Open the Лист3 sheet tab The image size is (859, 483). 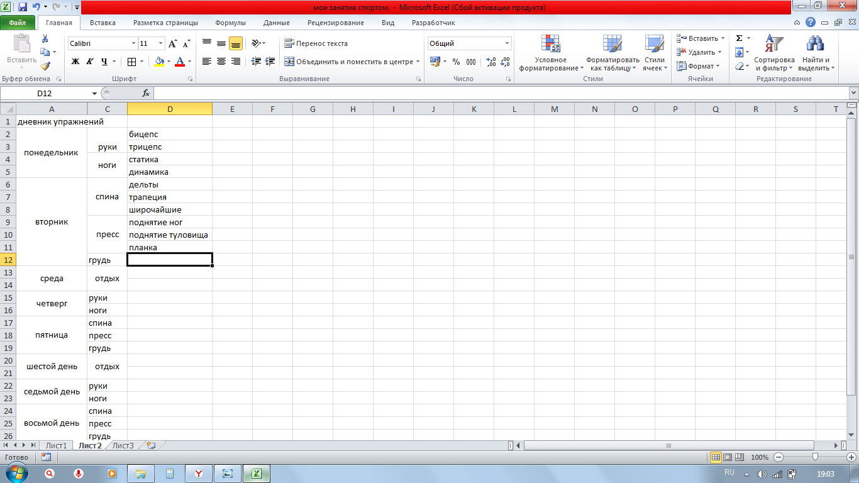pos(123,445)
